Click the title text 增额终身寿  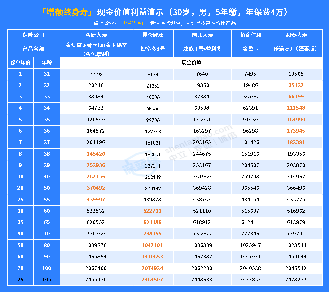[67, 12]
